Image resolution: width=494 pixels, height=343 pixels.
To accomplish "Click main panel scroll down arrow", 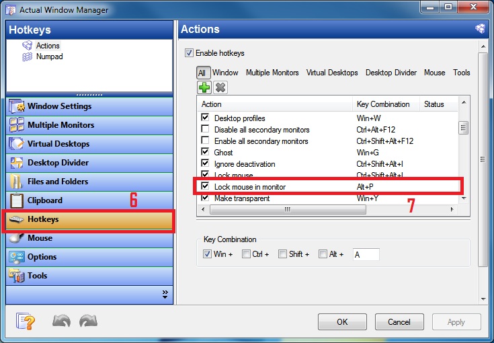I will pyautogui.click(x=483, y=299).
